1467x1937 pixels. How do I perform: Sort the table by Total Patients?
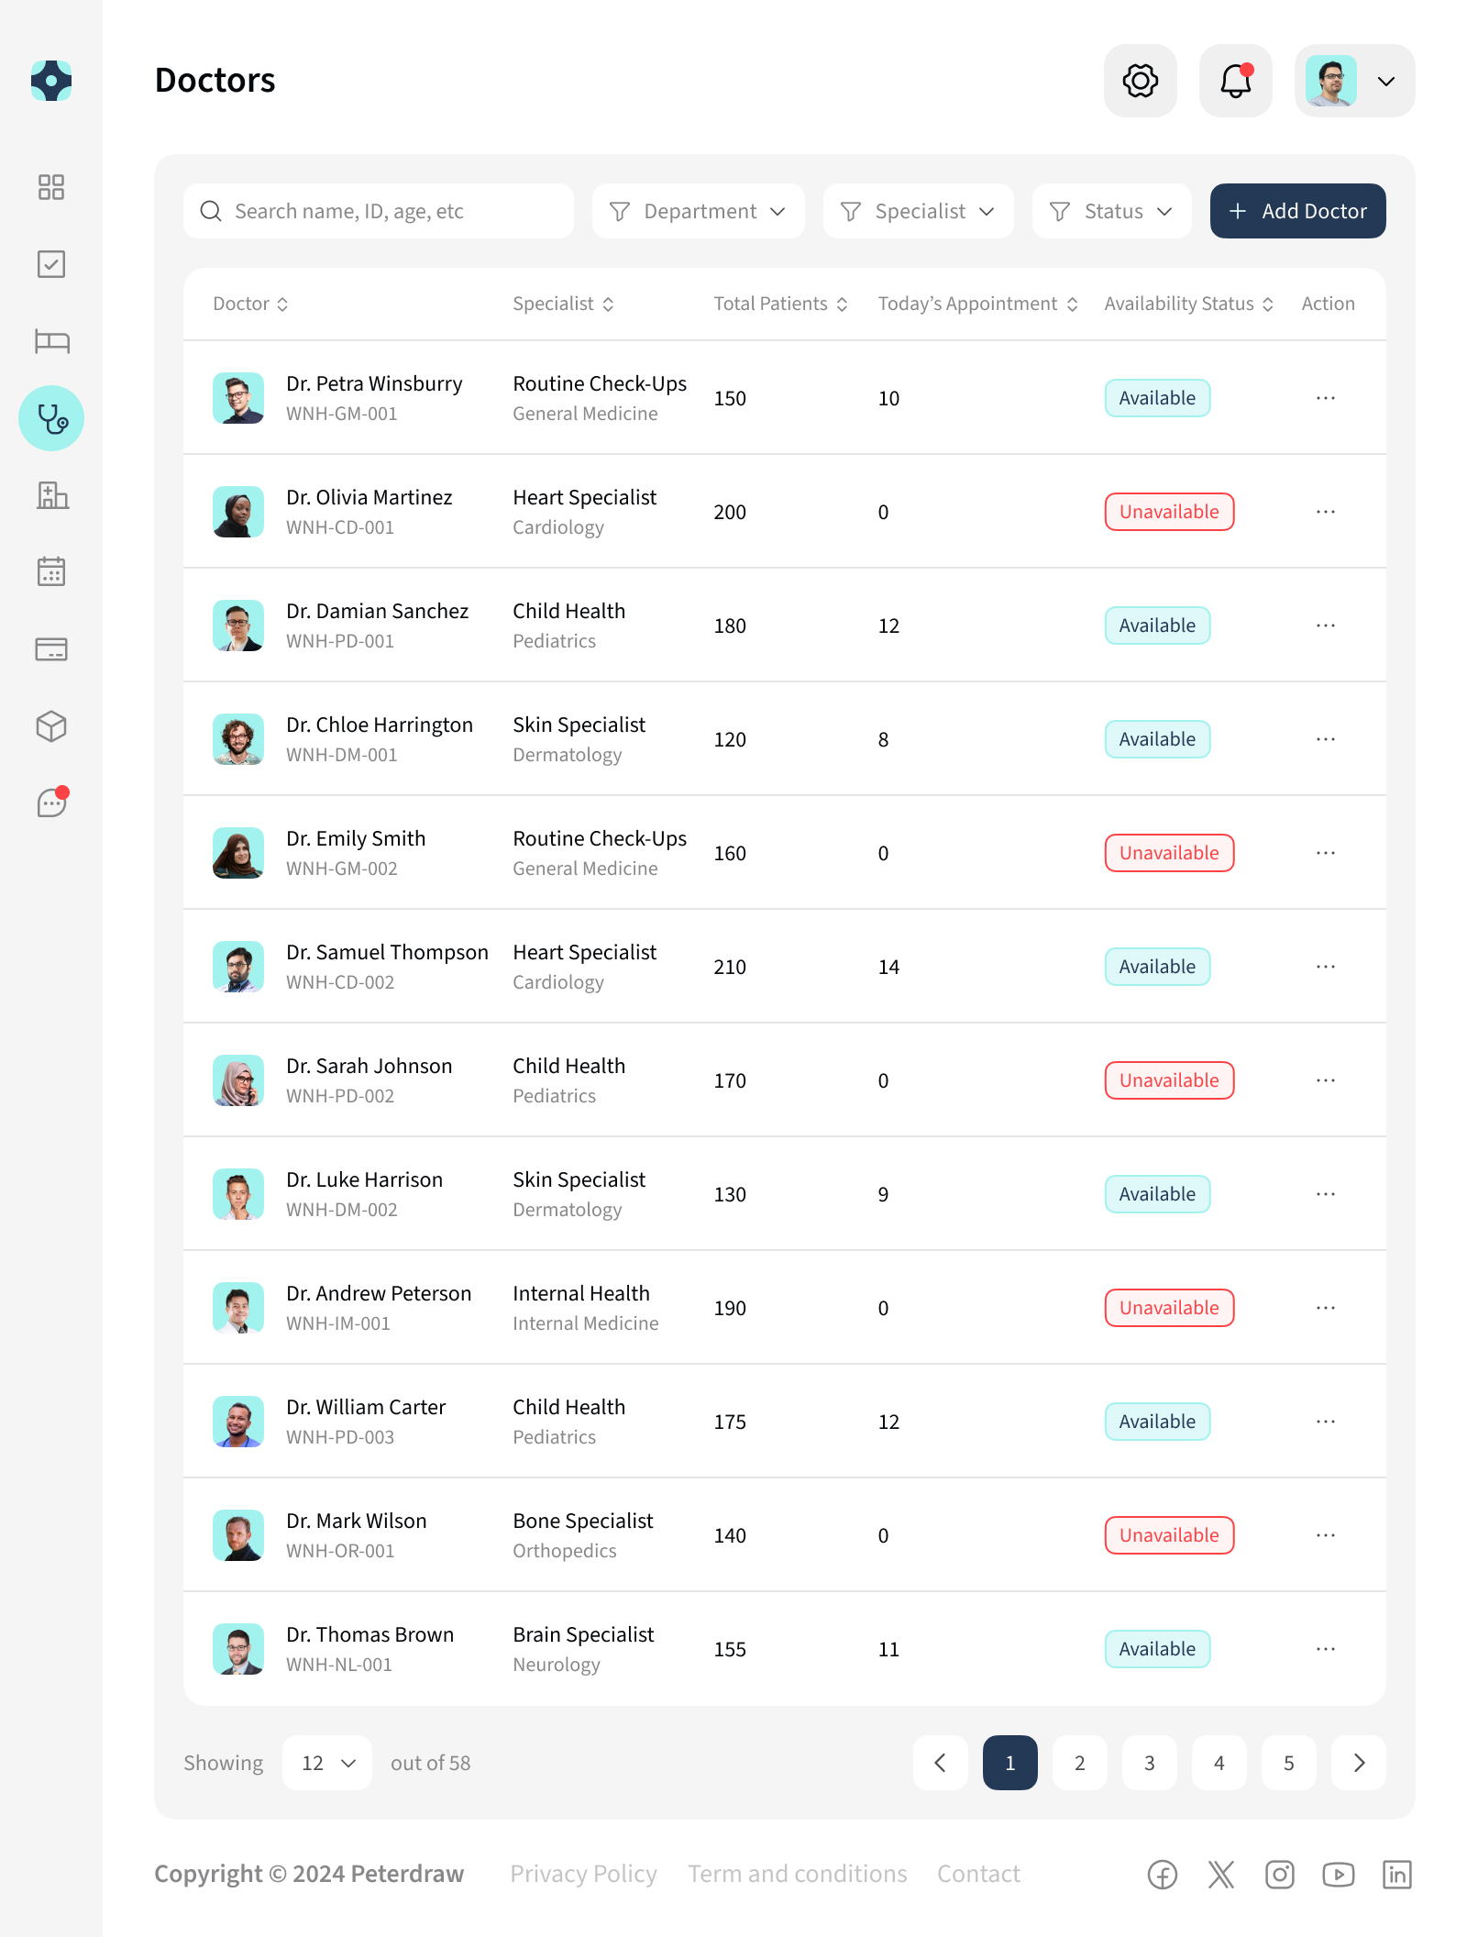tap(779, 304)
